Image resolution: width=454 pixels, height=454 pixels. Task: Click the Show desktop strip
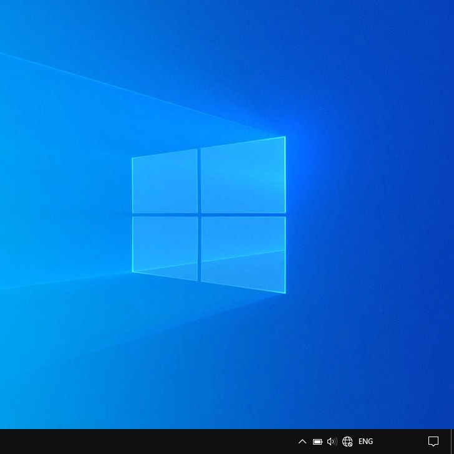click(x=452, y=442)
